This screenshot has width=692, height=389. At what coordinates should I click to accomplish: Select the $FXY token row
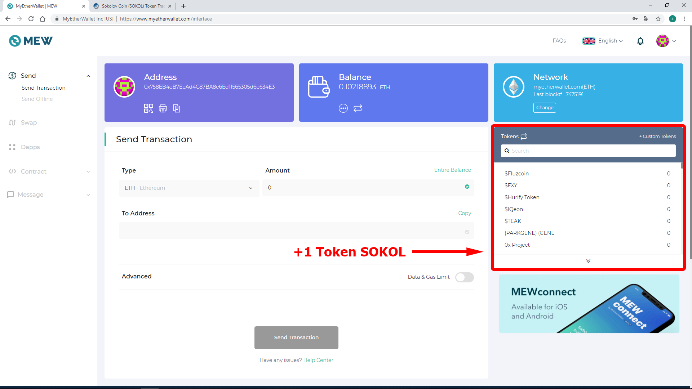pyautogui.click(x=587, y=185)
